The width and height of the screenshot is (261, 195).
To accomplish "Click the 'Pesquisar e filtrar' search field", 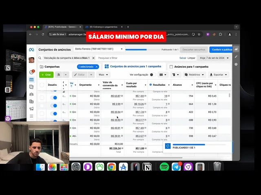I will click(137, 58).
